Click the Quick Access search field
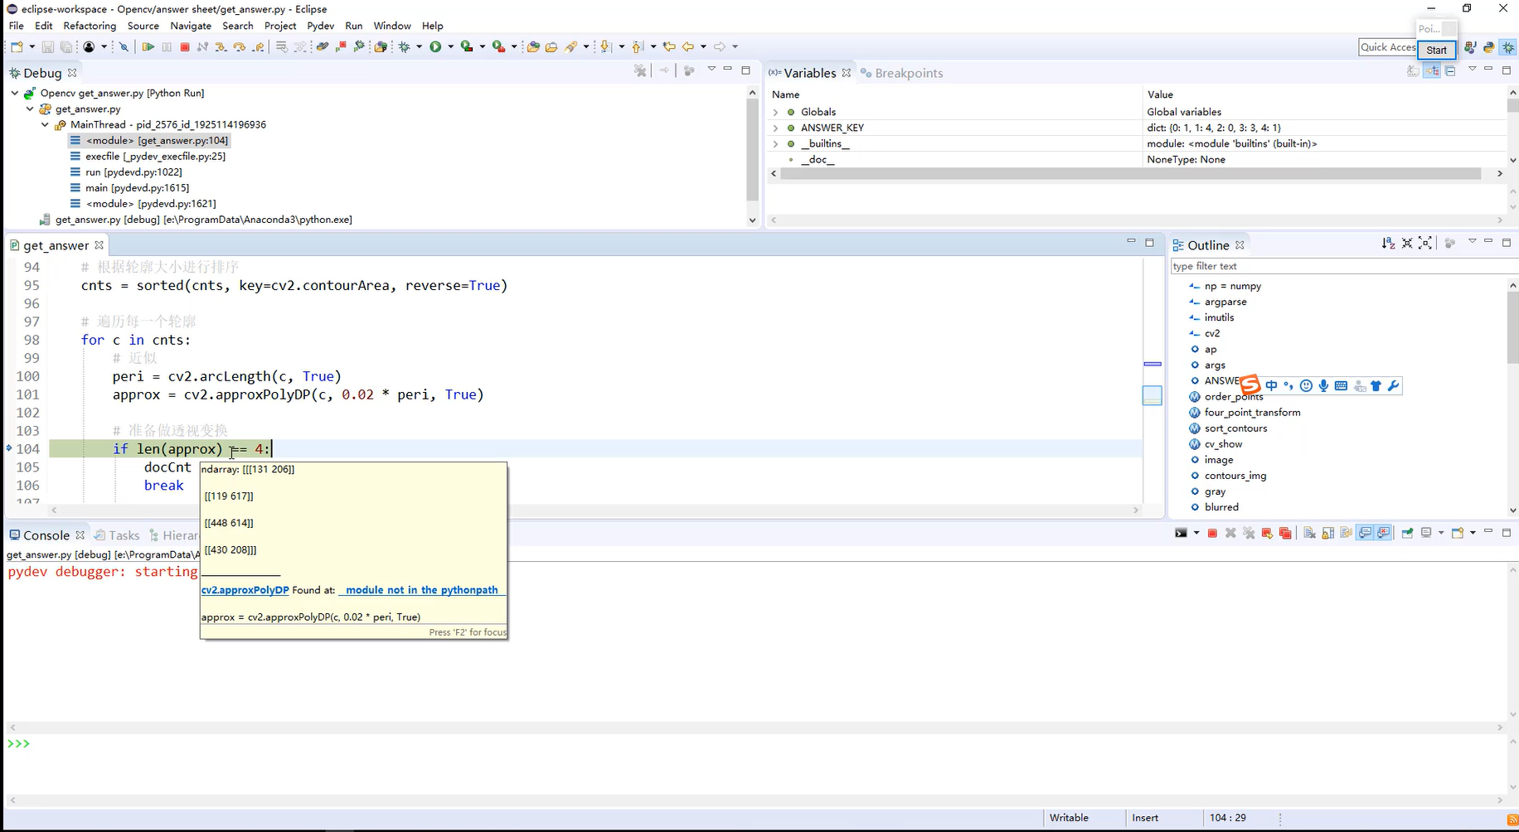Viewport: 1519px width, 832px height. [x=1388, y=47]
